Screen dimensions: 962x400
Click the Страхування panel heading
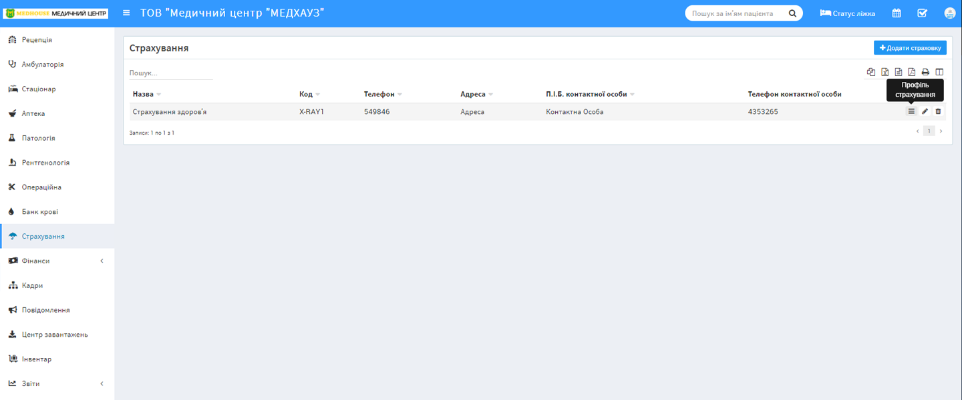[x=159, y=48]
